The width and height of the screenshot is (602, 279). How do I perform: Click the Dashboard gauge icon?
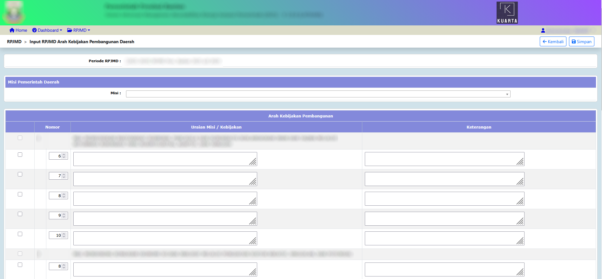tap(34, 30)
